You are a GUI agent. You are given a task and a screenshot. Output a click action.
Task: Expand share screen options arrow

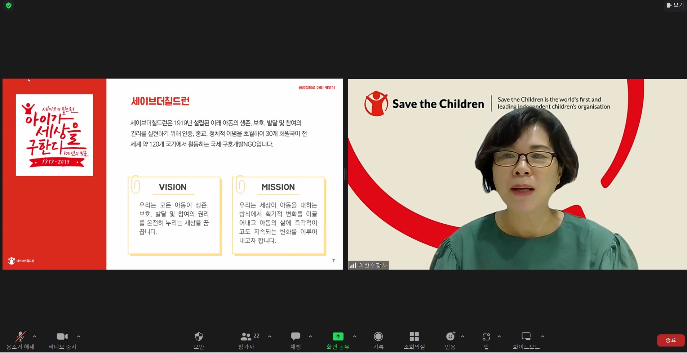click(x=355, y=336)
